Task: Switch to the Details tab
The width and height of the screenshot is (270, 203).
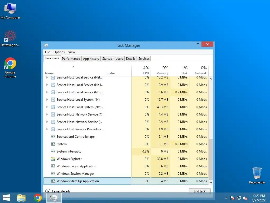Action: coord(131,59)
